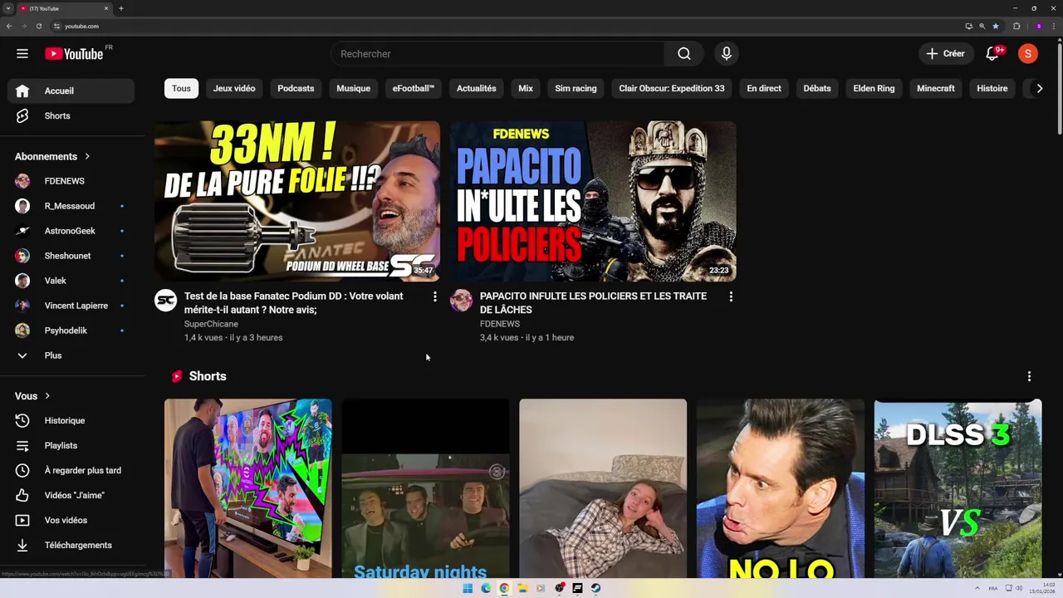Select the Mix filter chip

526,88
